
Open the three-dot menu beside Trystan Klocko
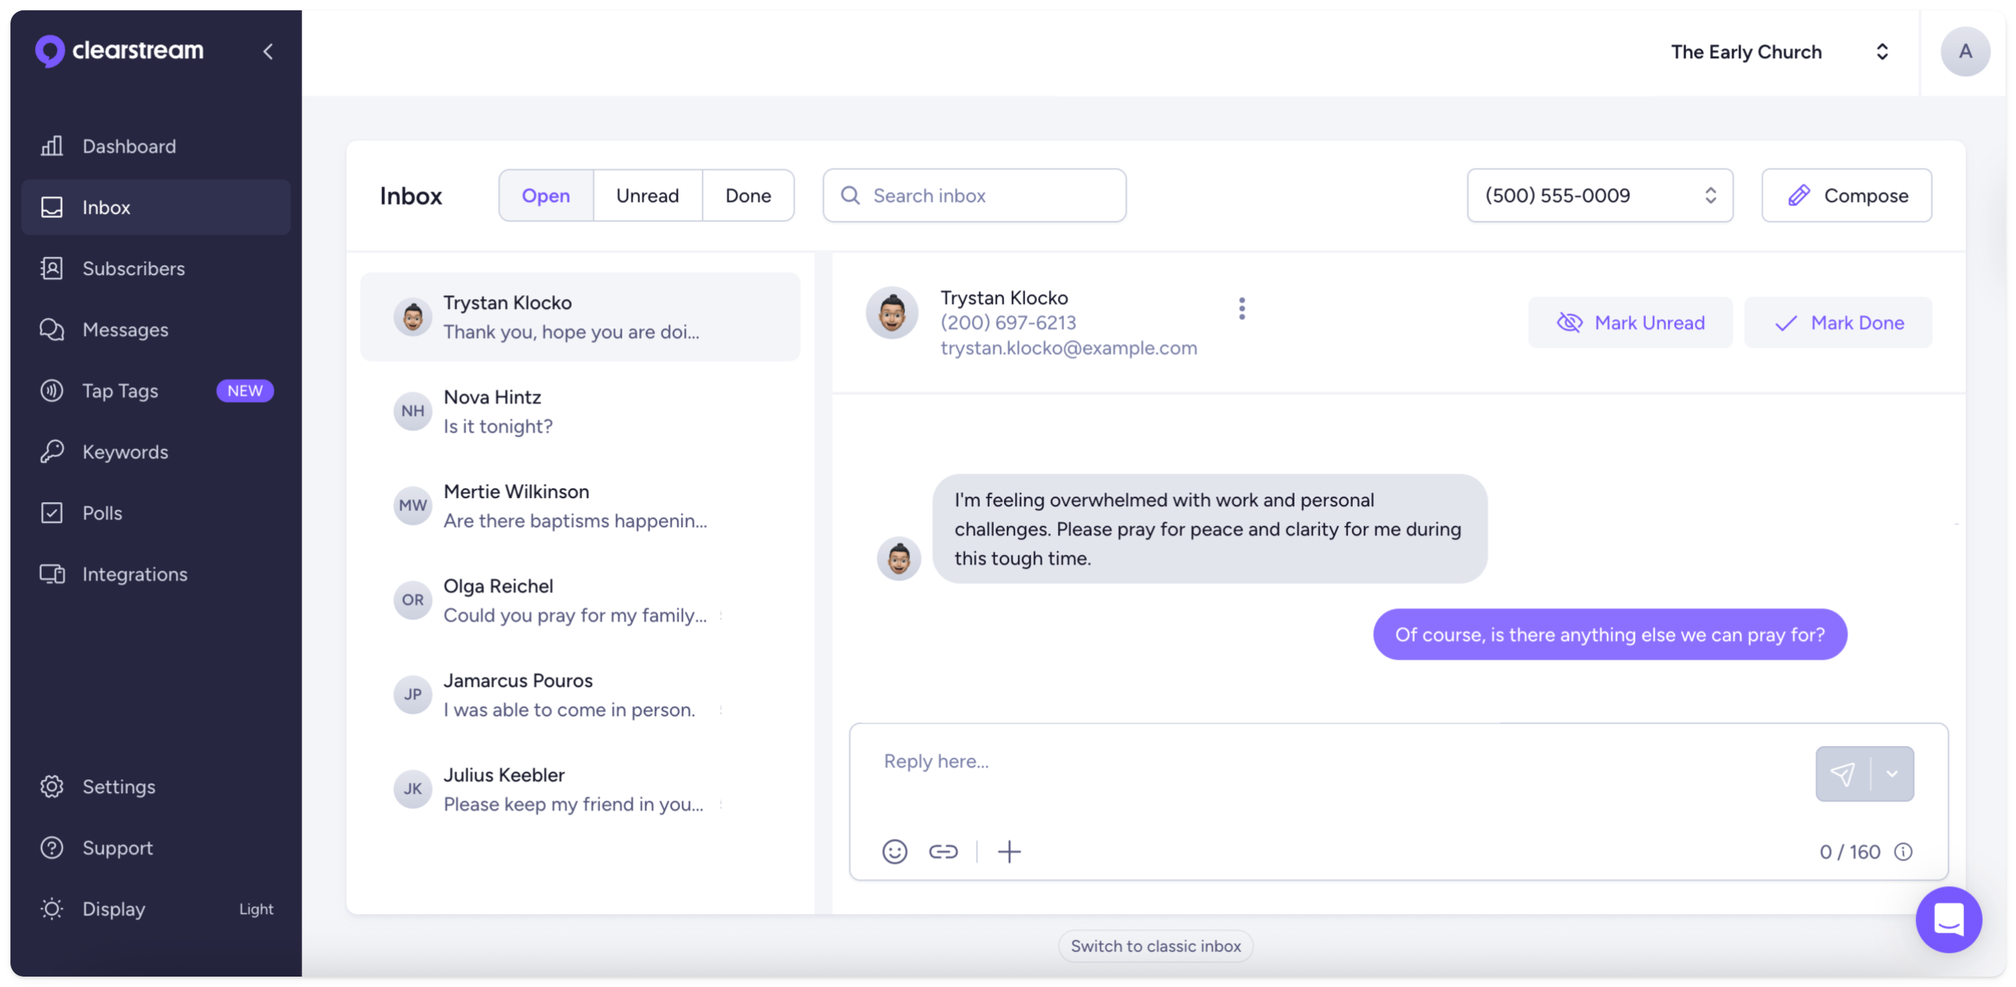tap(1241, 309)
